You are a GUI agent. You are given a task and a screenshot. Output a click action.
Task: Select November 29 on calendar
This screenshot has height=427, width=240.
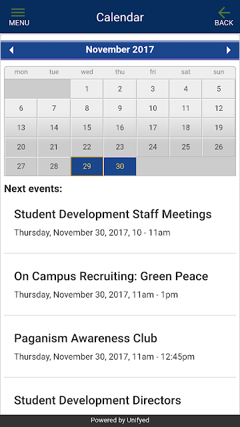87,166
